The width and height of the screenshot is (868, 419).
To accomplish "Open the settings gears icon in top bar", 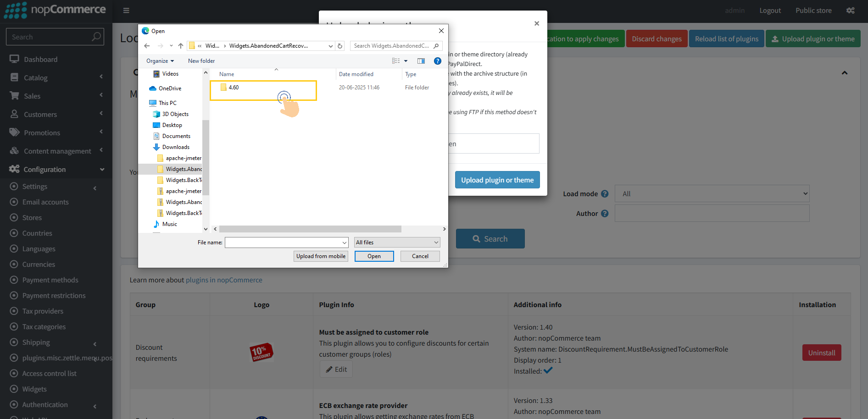I will (850, 11).
